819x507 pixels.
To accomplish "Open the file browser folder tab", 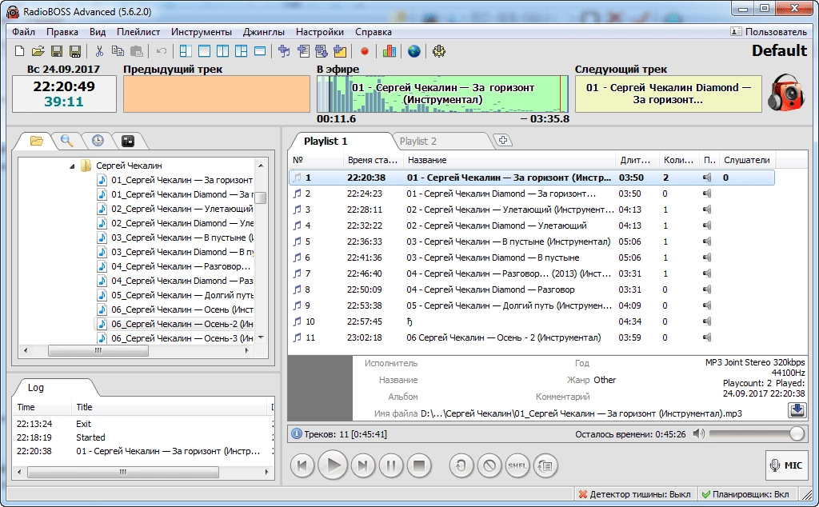I will 37,141.
